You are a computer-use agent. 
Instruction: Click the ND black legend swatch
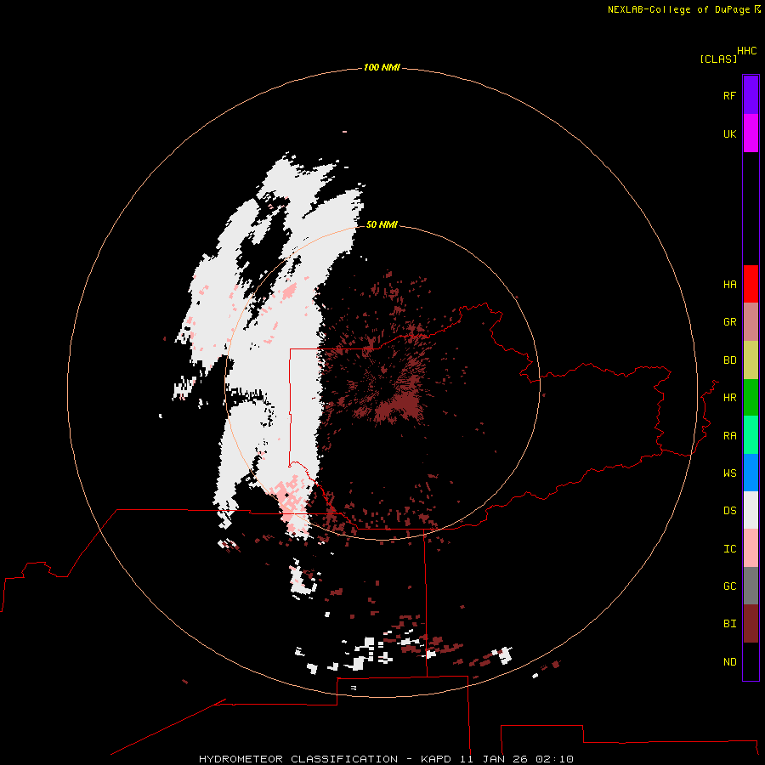click(x=751, y=661)
